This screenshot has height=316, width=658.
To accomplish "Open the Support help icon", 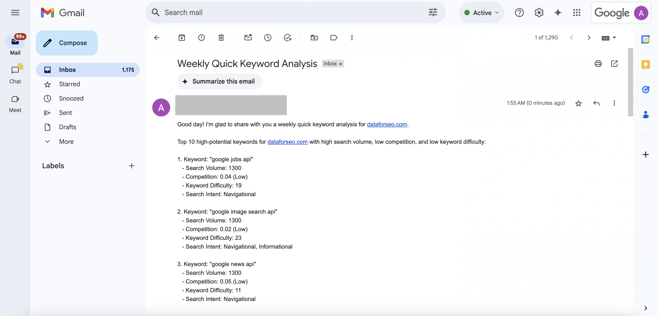I will [x=519, y=13].
